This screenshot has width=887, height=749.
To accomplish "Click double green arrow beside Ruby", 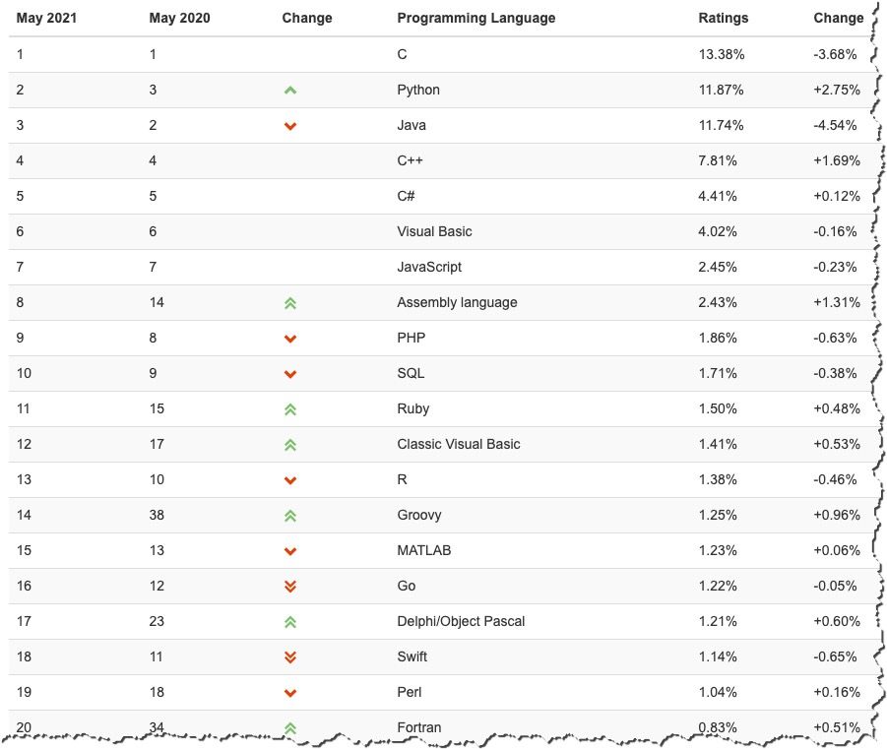I will (x=290, y=409).
